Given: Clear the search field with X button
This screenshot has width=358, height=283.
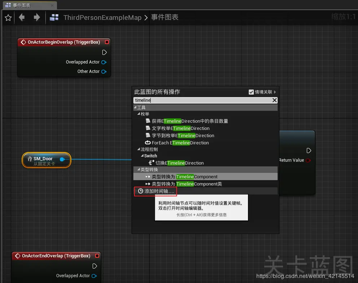Looking at the screenshot, I should (274, 100).
